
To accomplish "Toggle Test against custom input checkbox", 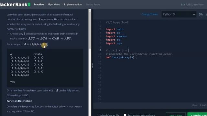I will pos(125,115).
